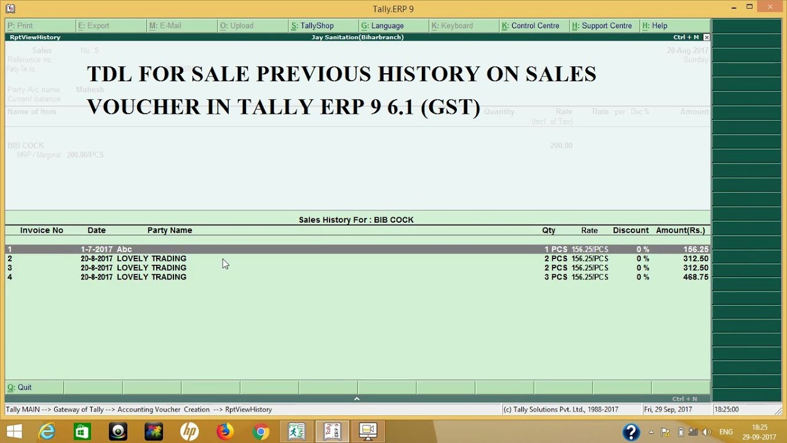
Task: Click Sales History For : BIB COCK title
Action: 356,220
